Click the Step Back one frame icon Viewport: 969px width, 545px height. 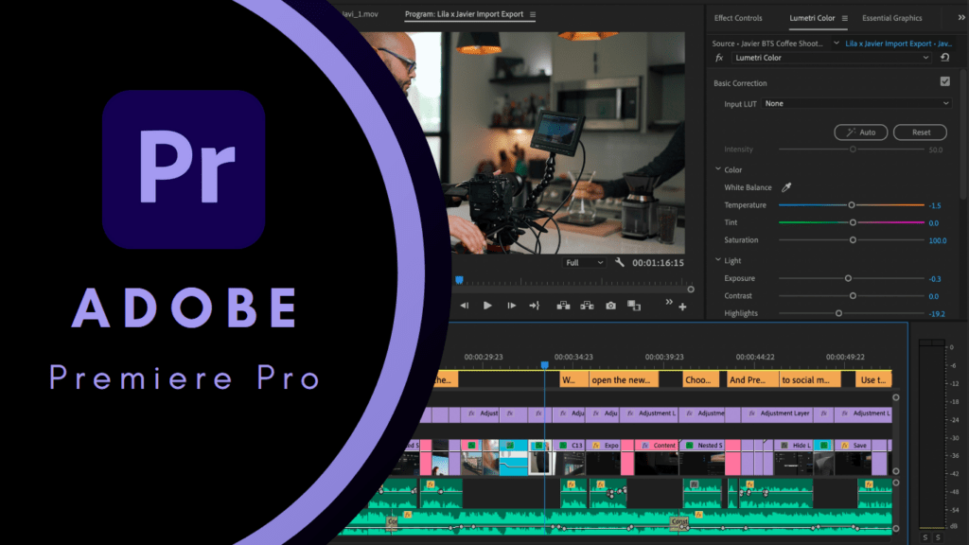[464, 306]
